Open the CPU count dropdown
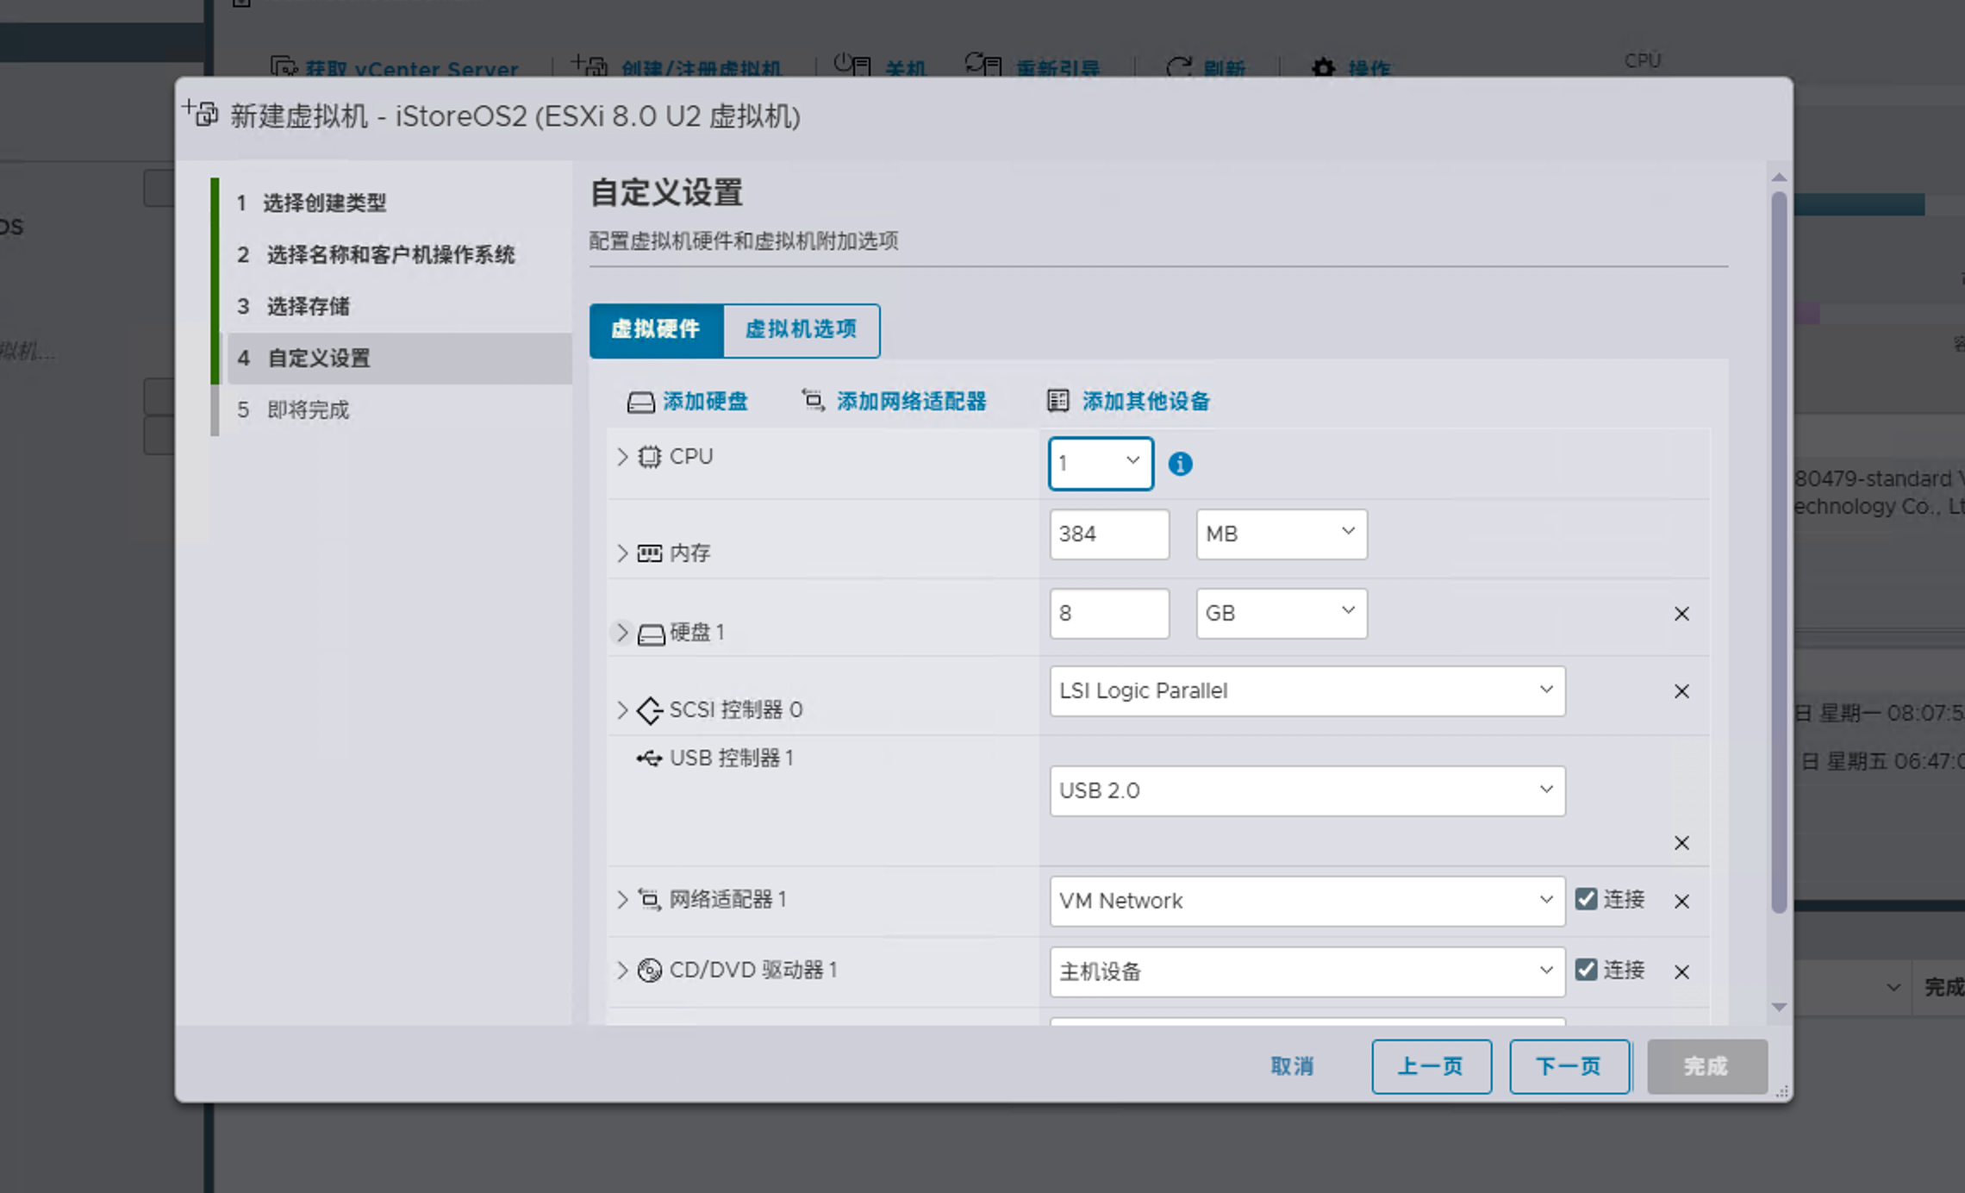The width and height of the screenshot is (1965, 1193). (1101, 463)
